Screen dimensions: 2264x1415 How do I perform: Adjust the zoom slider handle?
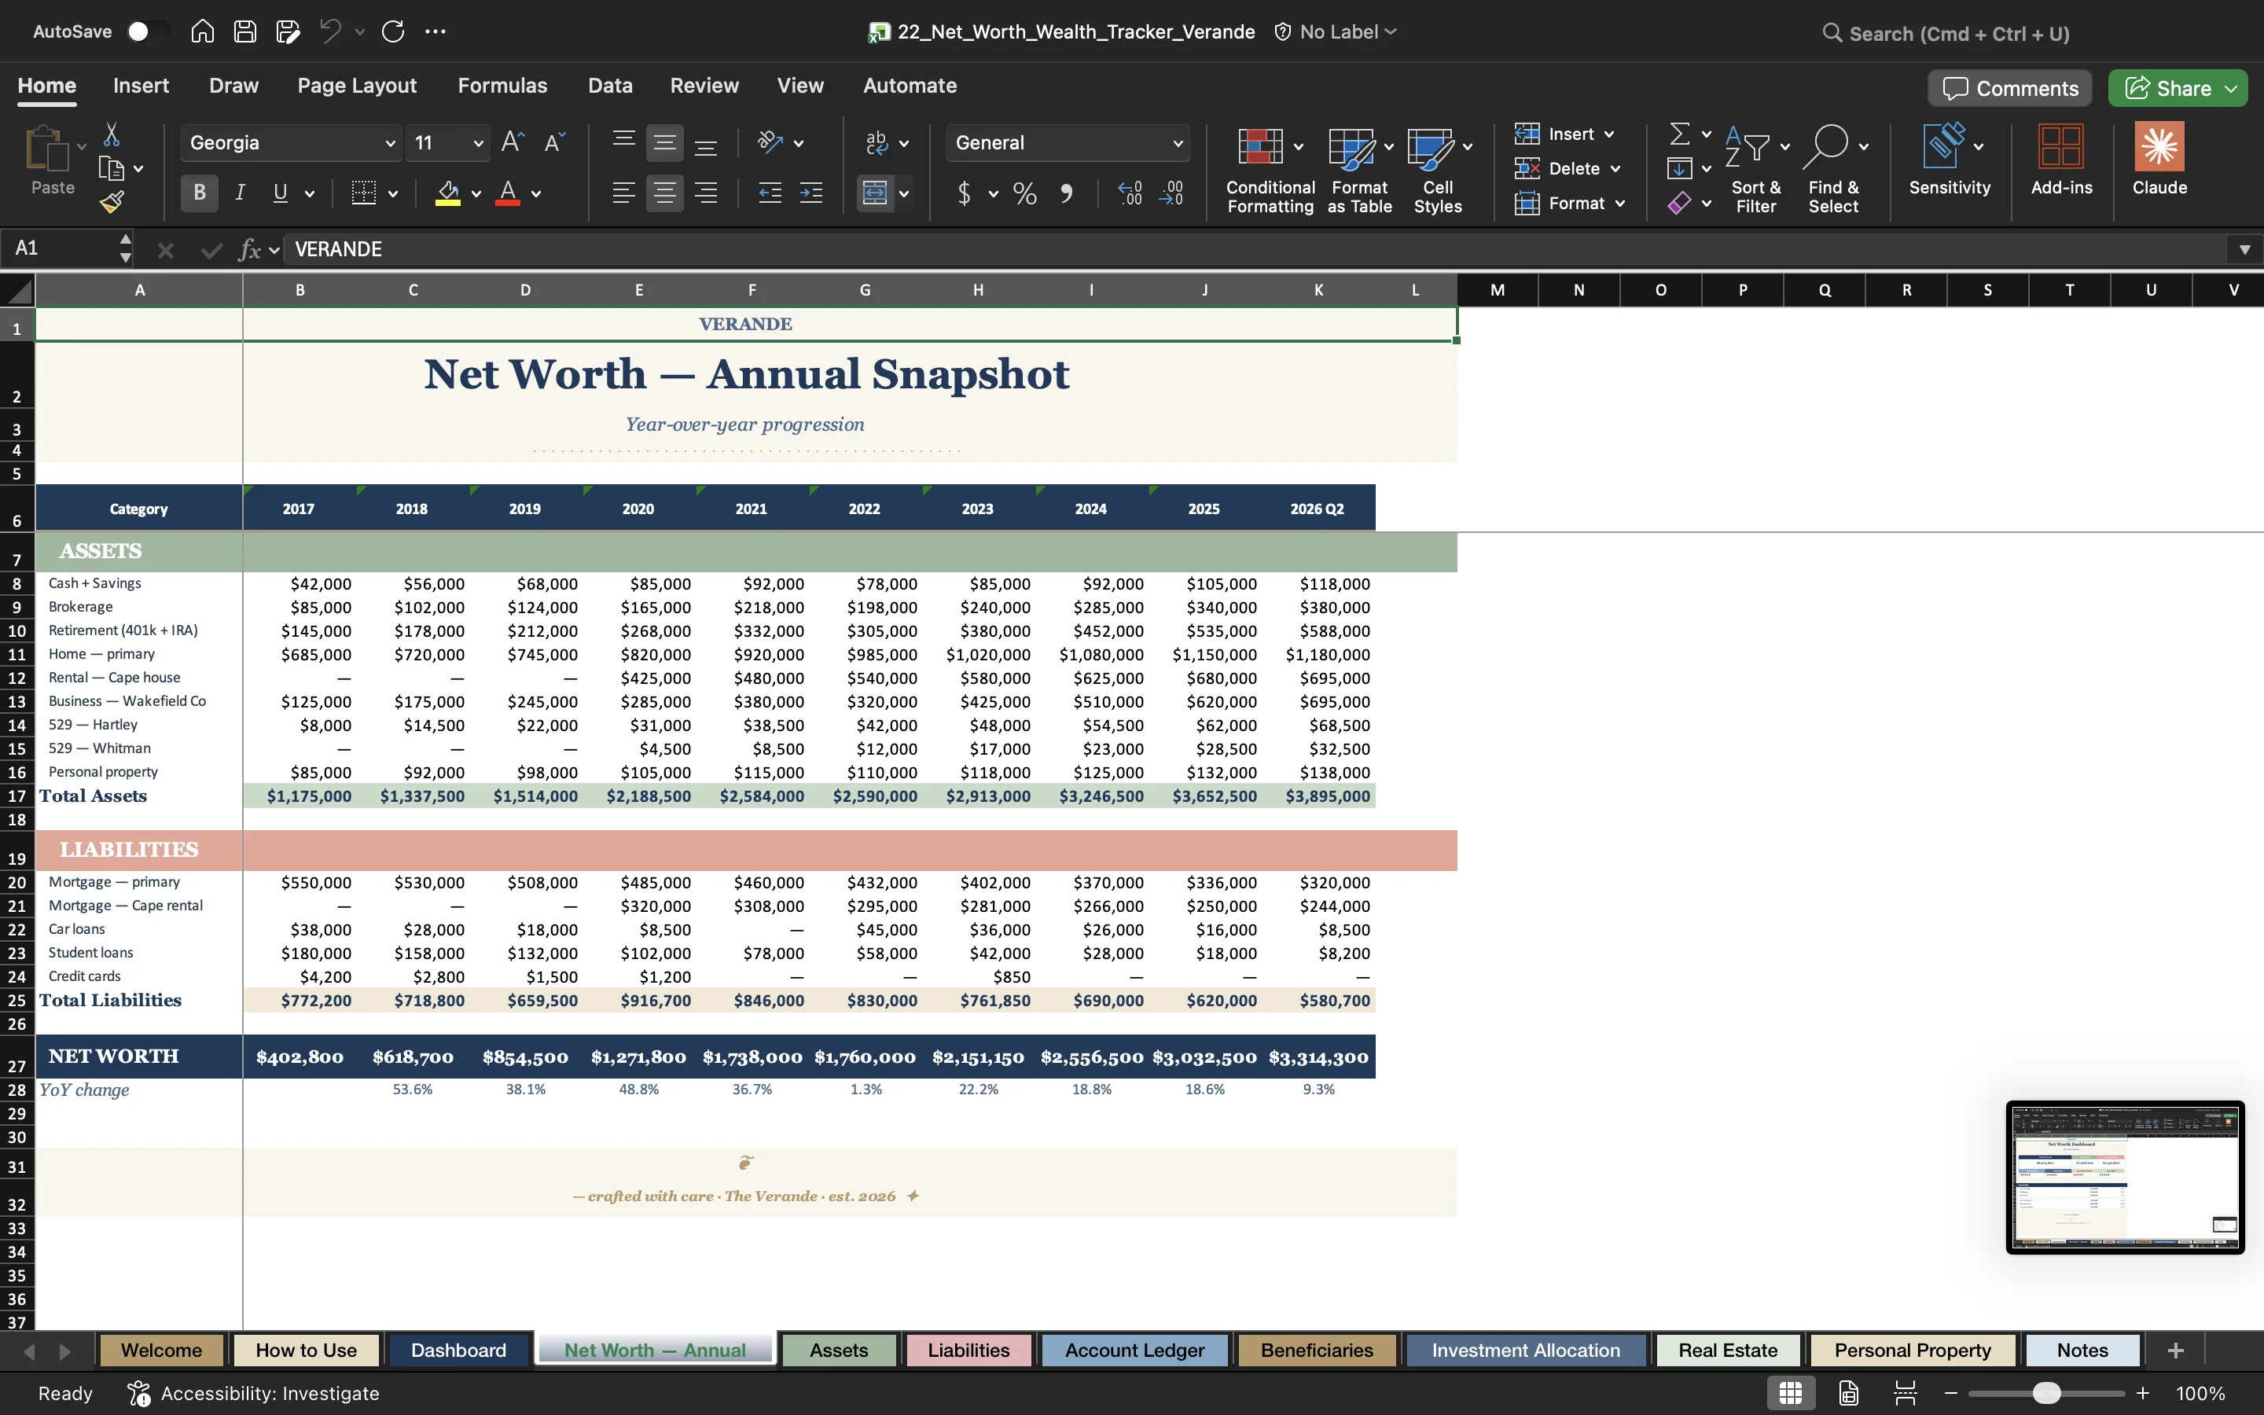coord(2047,1394)
